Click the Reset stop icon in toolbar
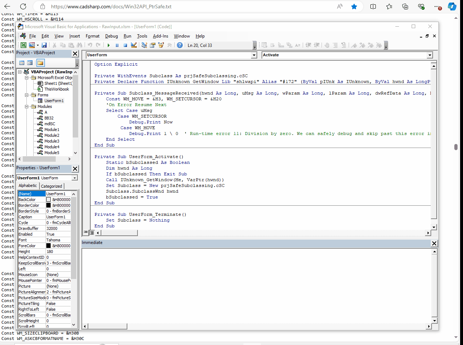Viewport: 463px width, 345px height. pyautogui.click(x=126, y=45)
